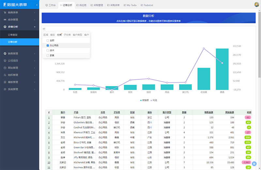Expand the 模板管理 menu arrow
This screenshot has height=170, width=261.
coord(35,82)
